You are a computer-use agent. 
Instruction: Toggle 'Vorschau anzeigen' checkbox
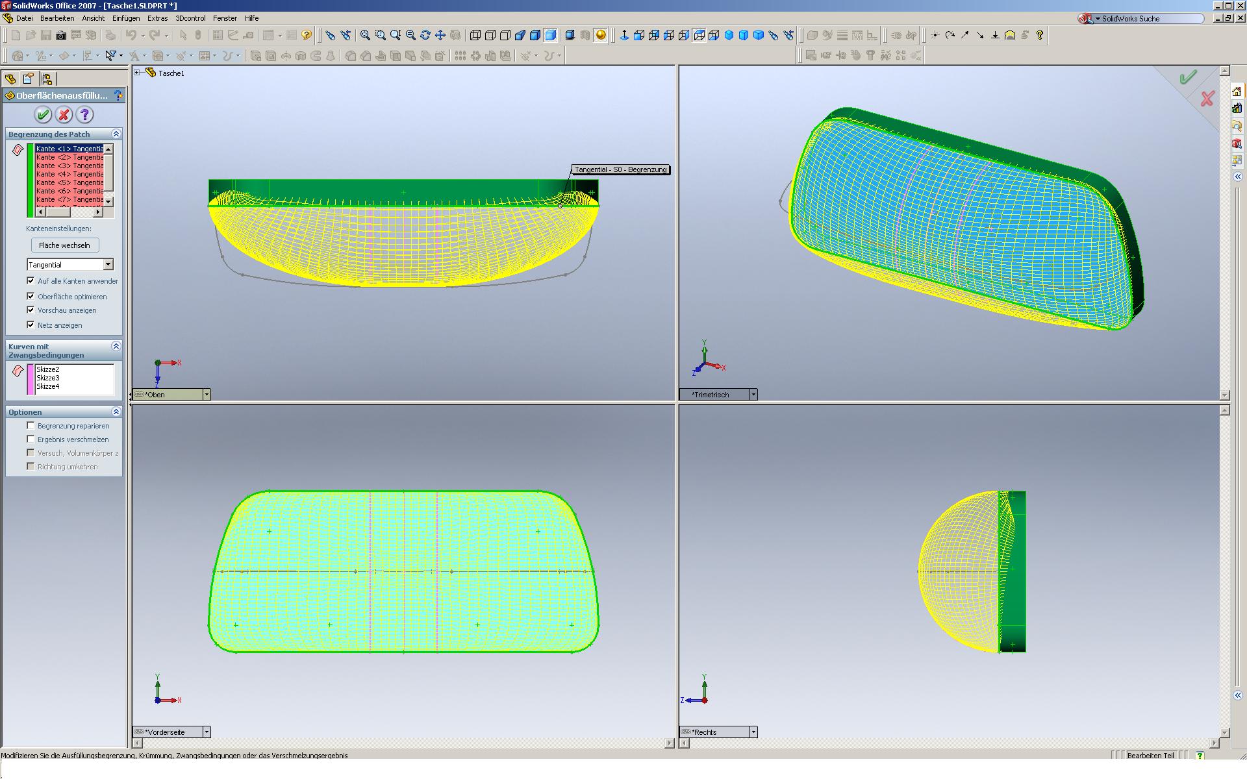coord(31,310)
